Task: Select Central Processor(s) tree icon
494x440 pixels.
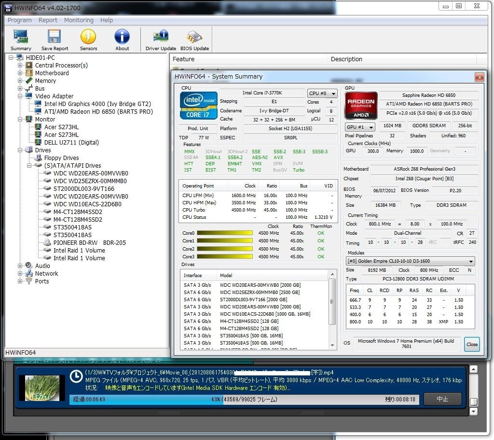Action: click(29, 65)
